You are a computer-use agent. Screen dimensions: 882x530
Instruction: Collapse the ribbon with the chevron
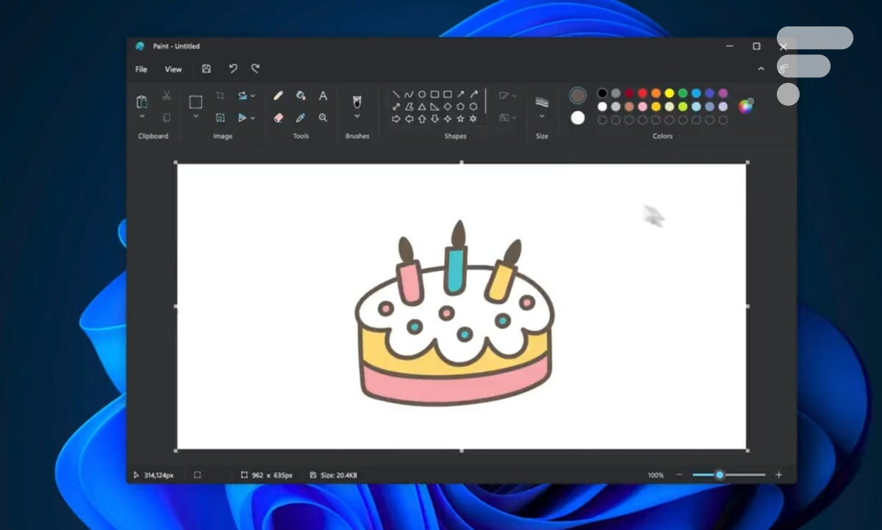click(x=761, y=69)
